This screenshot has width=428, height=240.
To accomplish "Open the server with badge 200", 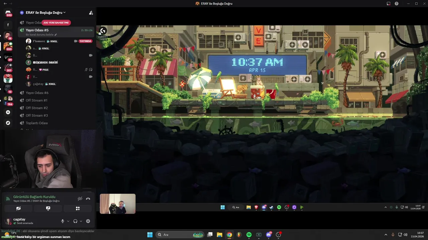I will pos(8,46).
